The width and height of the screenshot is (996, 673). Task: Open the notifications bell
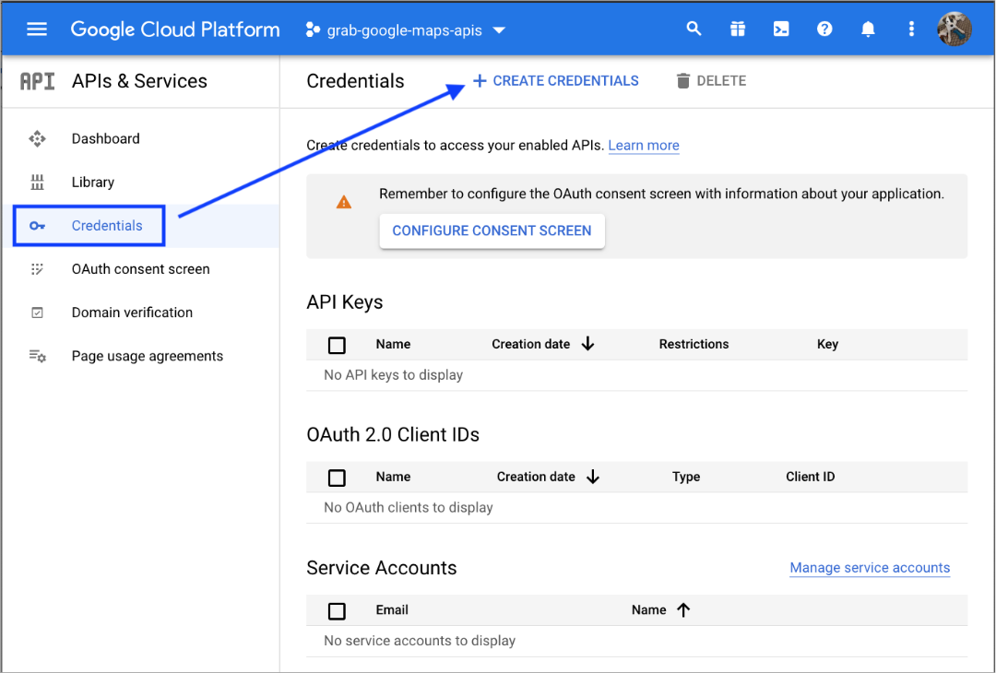(868, 30)
